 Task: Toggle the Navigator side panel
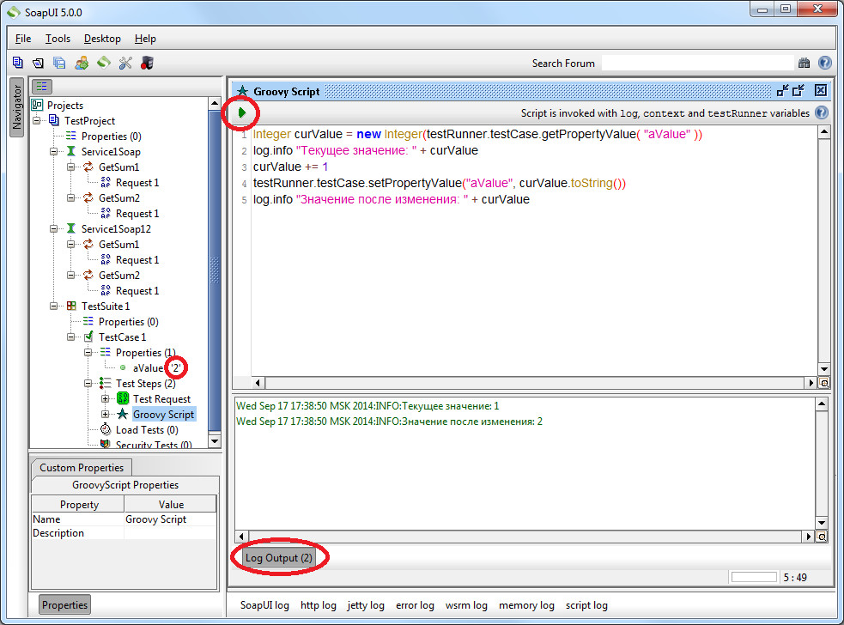pyautogui.click(x=16, y=107)
